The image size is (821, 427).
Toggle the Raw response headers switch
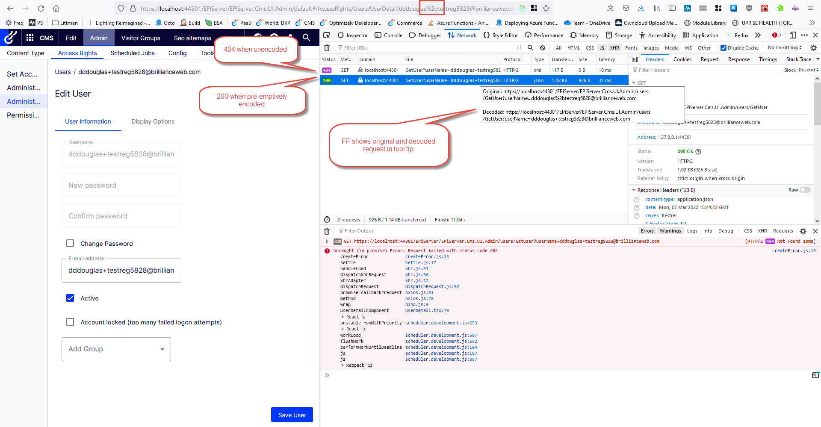click(x=805, y=190)
